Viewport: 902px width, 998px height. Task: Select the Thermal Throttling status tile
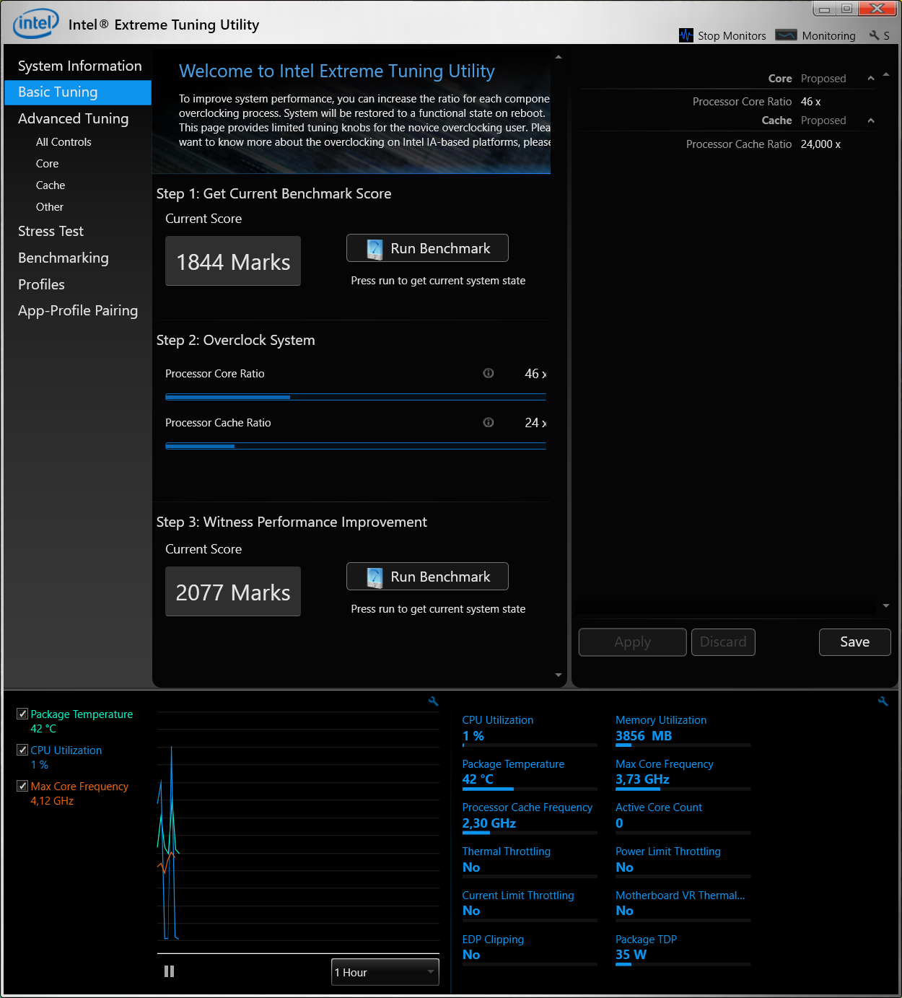click(530, 861)
